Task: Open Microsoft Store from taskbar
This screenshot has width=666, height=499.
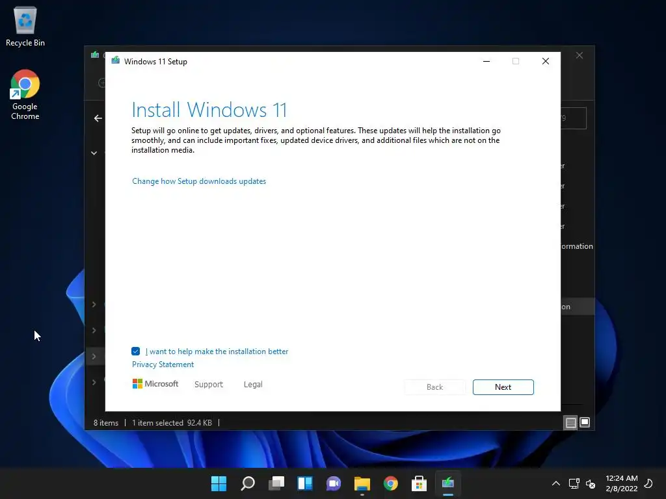Action: coord(420,483)
